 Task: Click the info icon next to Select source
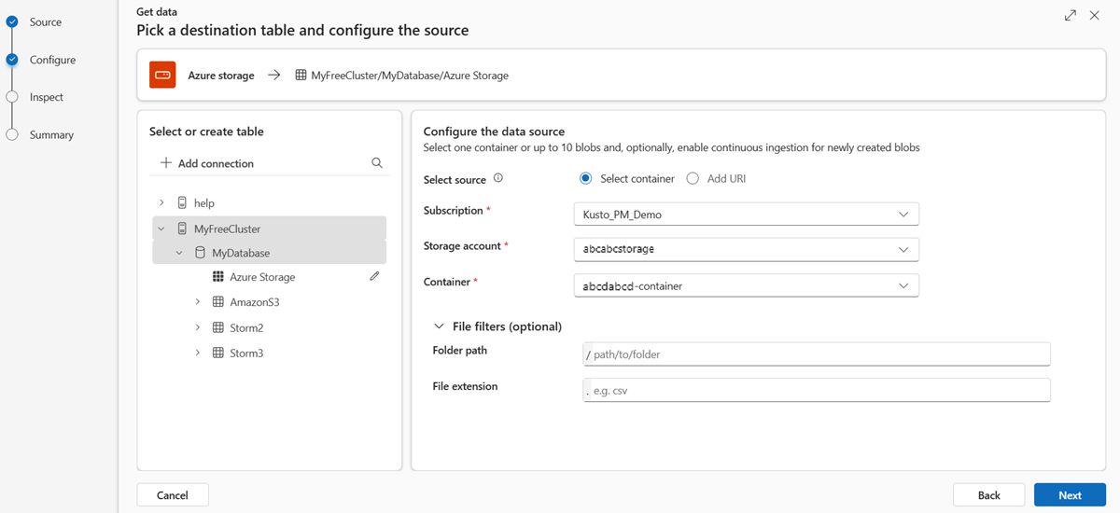[x=497, y=178]
